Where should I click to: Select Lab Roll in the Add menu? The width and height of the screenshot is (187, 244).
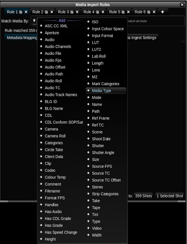pyautogui.click(x=99, y=56)
